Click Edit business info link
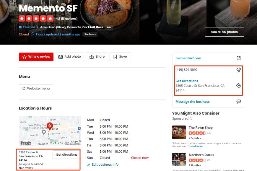This screenshot has width=257, height=171. [x=105, y=165]
